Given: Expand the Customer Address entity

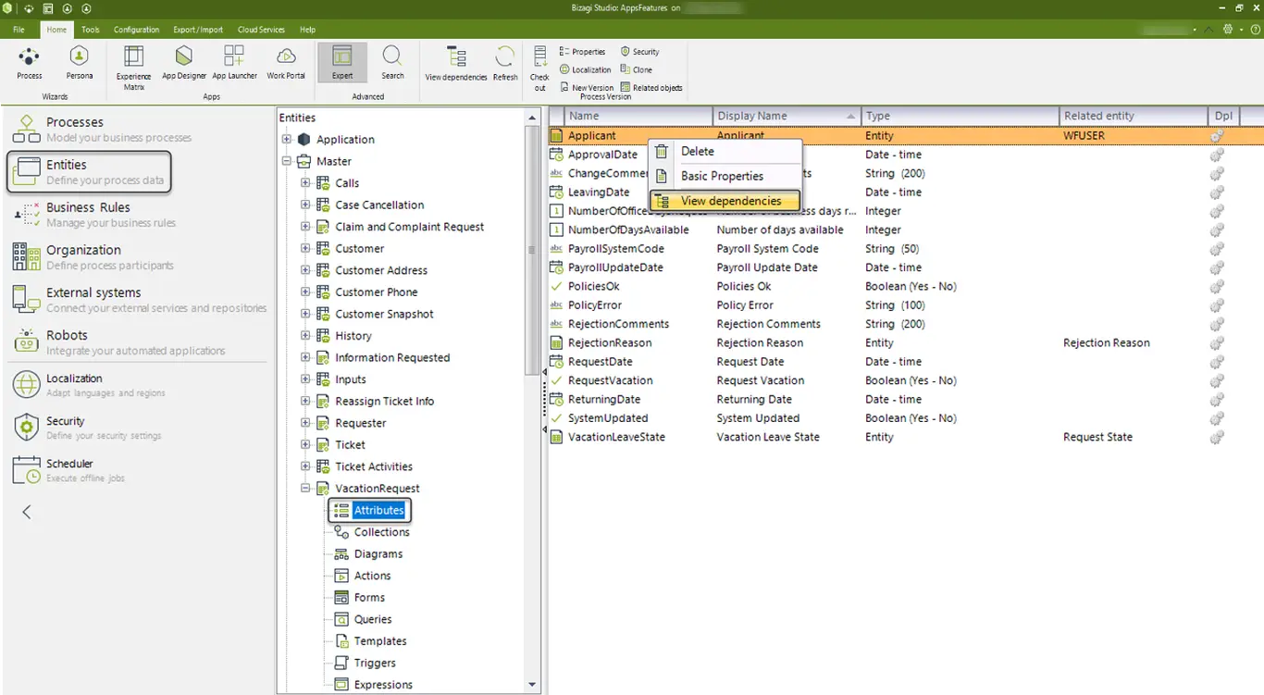Looking at the screenshot, I should pos(305,270).
